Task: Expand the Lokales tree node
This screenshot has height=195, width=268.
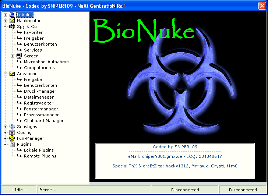Action: click(6, 15)
